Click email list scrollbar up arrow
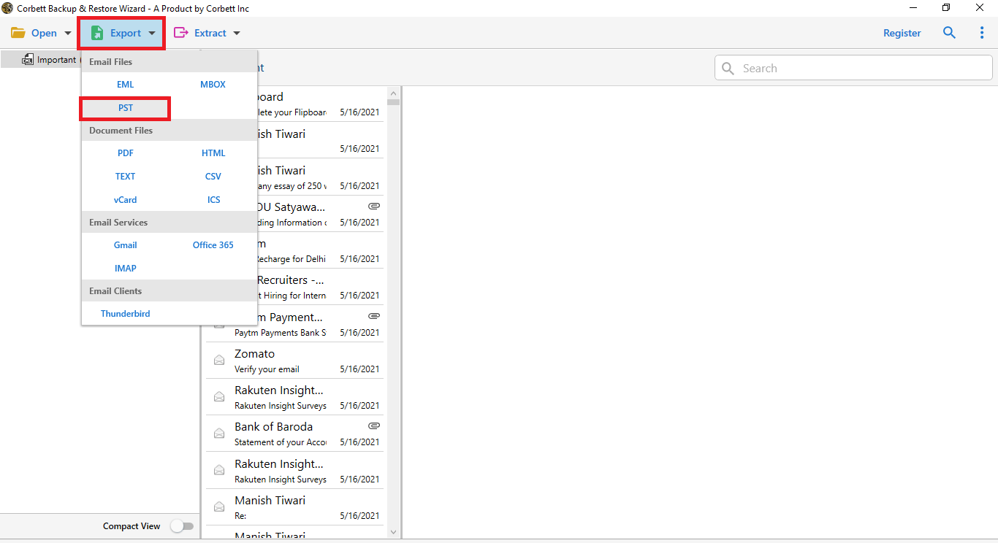The image size is (998, 543). coord(394,93)
